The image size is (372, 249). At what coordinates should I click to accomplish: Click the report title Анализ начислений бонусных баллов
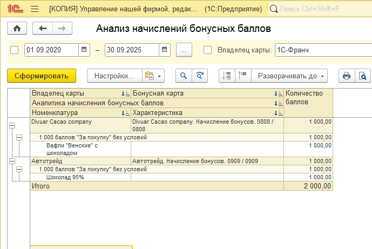tap(184, 29)
